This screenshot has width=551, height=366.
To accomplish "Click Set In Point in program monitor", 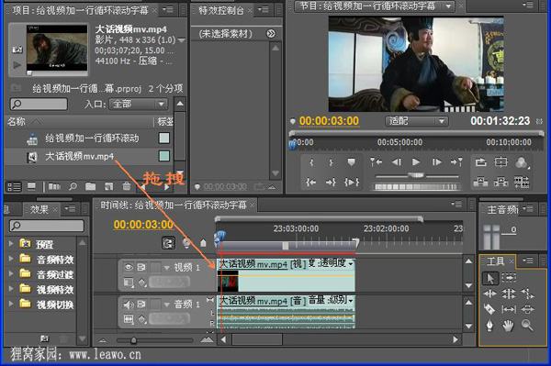I will click(x=311, y=162).
